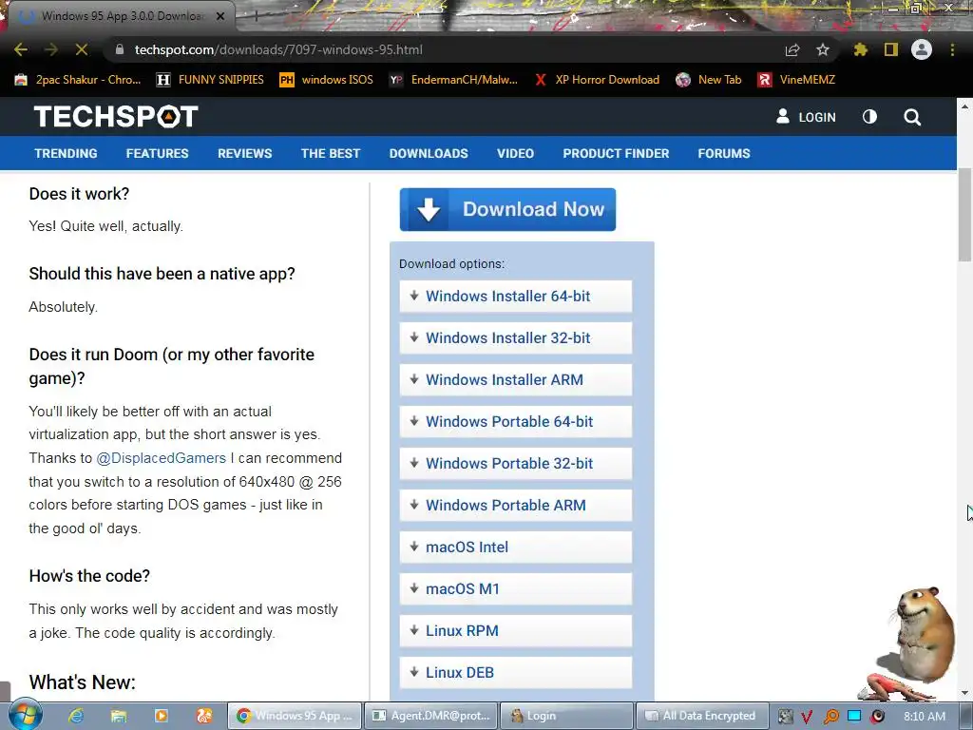Click the red V system tray icon
This screenshot has width=973, height=730.
click(808, 717)
